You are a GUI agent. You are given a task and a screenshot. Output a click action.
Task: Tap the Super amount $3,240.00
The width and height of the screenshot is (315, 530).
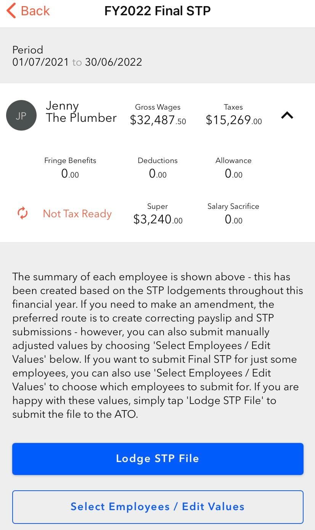point(157,219)
